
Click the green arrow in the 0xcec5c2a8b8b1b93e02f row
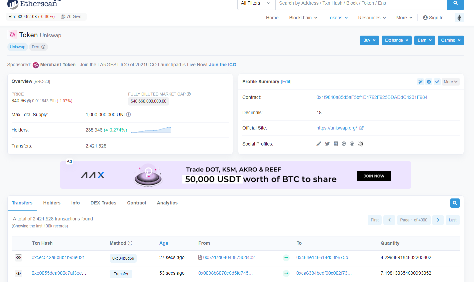pyautogui.click(x=286, y=258)
